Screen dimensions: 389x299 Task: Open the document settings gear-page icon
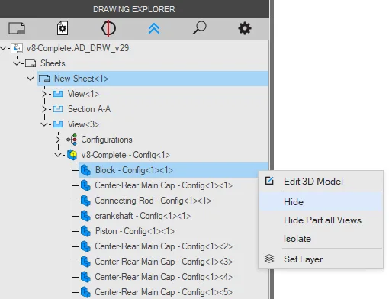coord(63,28)
